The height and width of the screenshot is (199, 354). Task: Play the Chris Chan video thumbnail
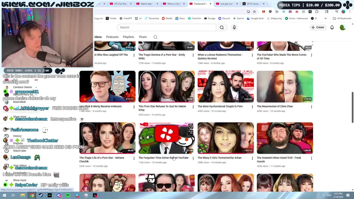[285, 87]
